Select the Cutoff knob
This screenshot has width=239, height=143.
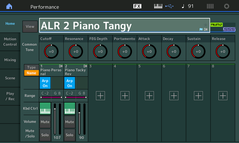(x=51, y=51)
